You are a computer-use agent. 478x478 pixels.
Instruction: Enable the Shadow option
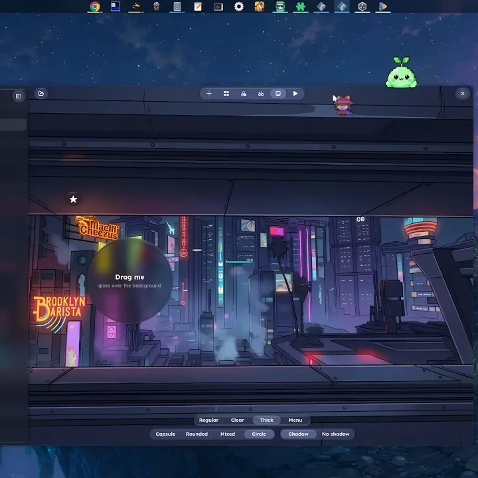[x=298, y=434]
